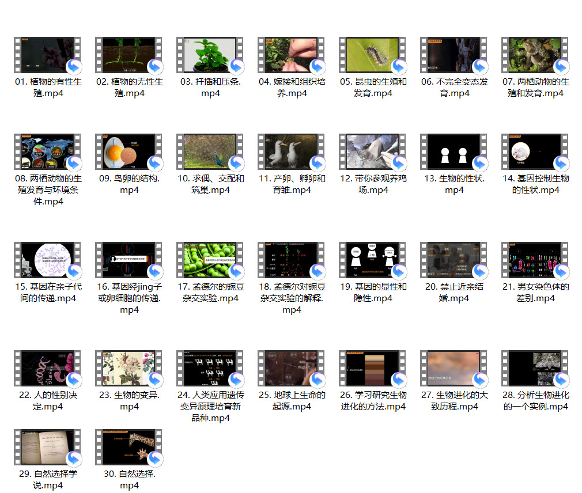Viewport: 582px width, 493px height.
Task: Click the label text 20. 禁止近亲结婚.mp4
Action: (454, 292)
